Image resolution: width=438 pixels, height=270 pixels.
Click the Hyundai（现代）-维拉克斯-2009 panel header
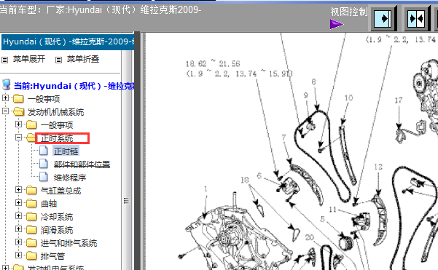pyautogui.click(x=68, y=42)
